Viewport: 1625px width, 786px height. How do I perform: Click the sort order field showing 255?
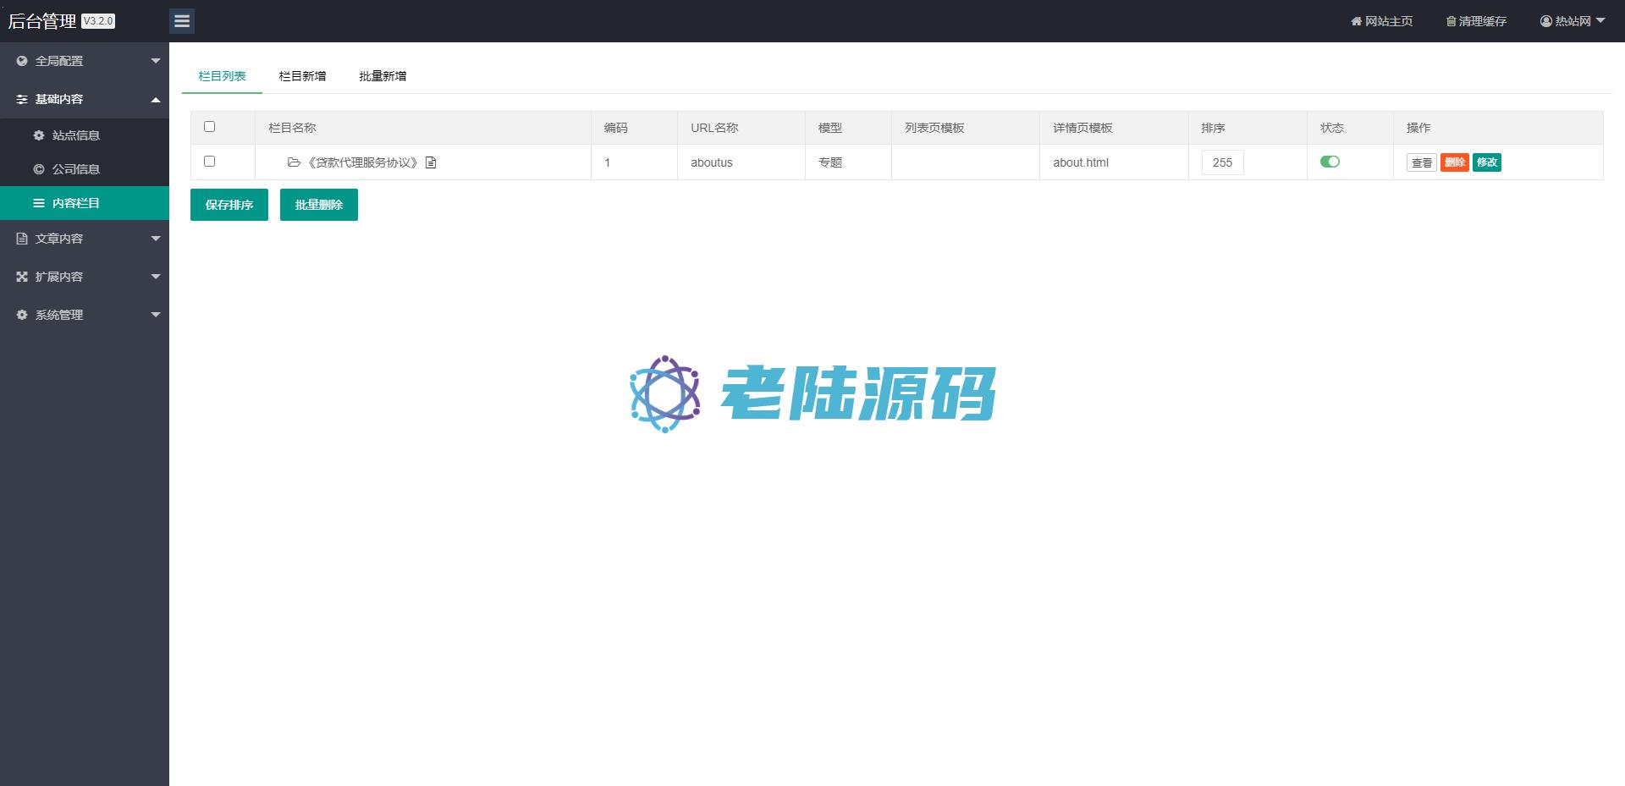(1222, 162)
